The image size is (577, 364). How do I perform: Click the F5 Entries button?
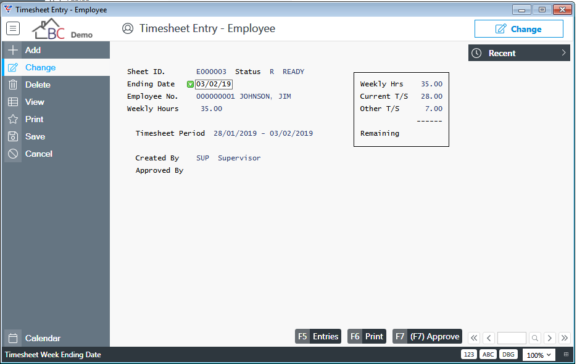[318, 336]
